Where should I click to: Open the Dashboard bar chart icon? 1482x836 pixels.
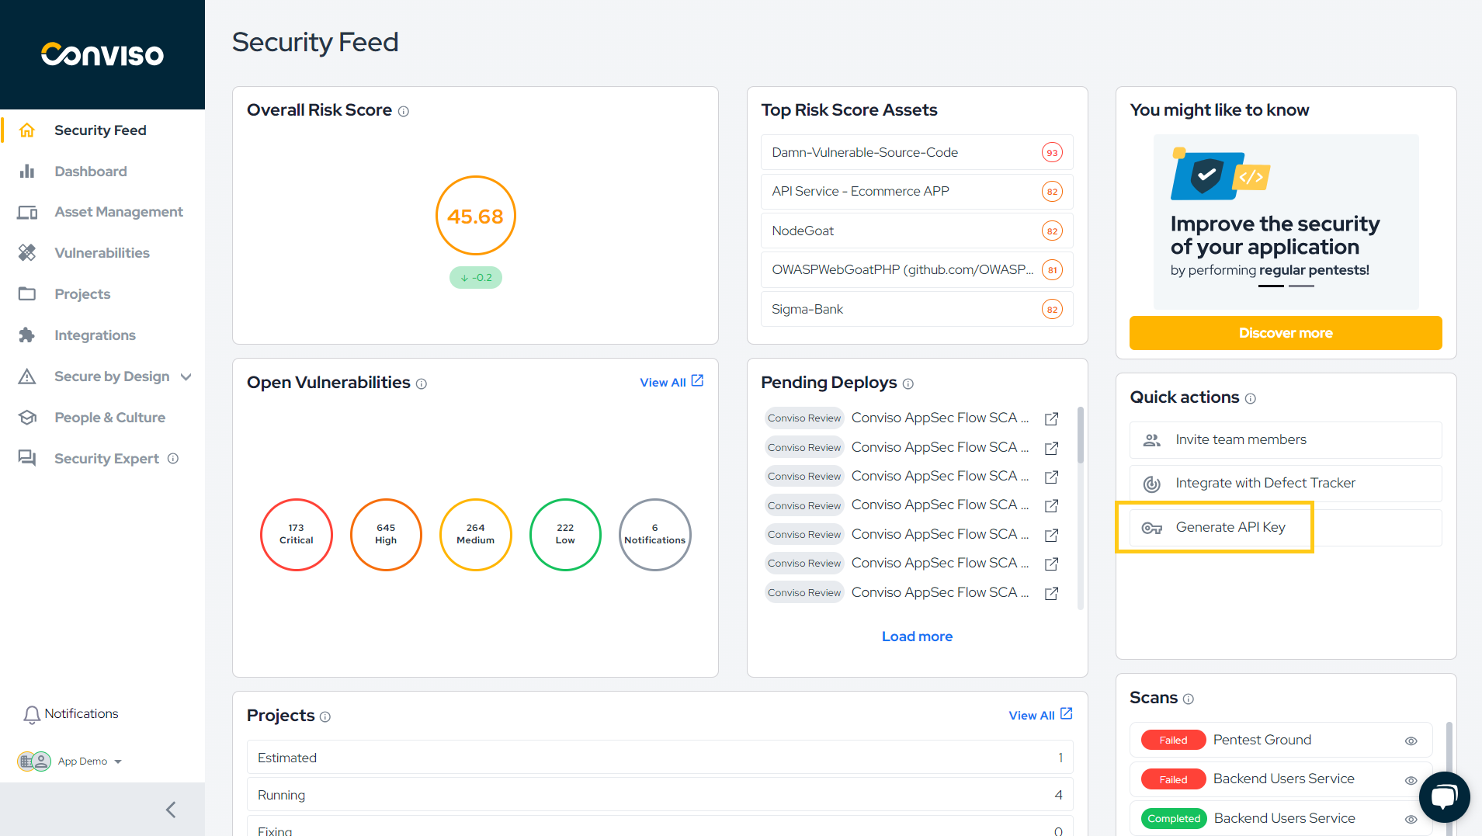click(27, 172)
